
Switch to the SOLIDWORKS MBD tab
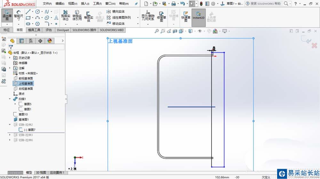[112, 30]
